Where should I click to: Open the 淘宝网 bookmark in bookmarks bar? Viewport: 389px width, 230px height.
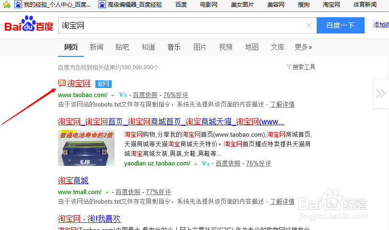331,4
